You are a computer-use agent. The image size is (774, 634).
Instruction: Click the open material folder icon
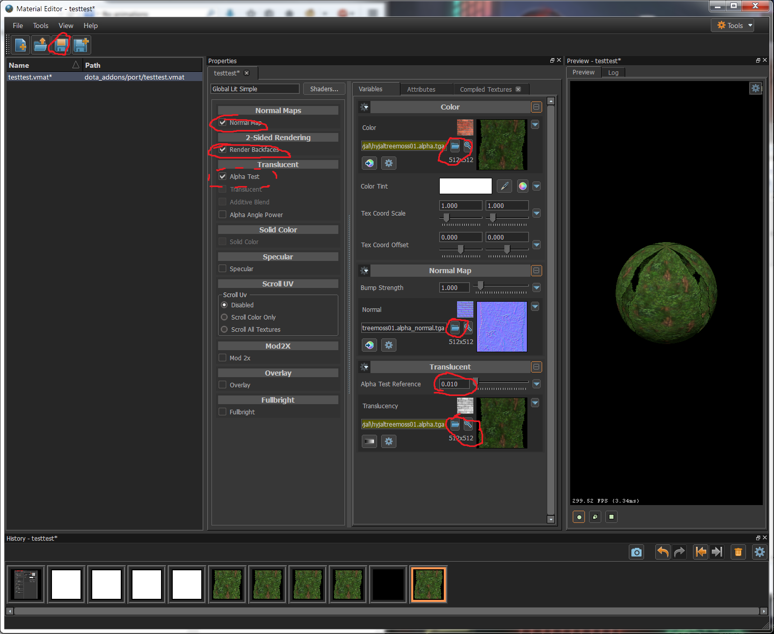click(40, 45)
